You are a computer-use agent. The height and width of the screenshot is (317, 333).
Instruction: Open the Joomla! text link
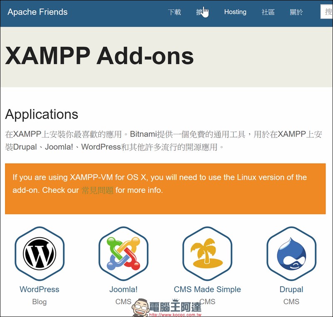[123, 289]
